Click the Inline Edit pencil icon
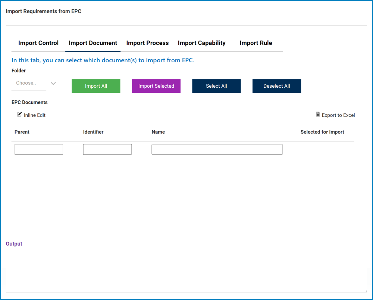373x300 pixels. [x=19, y=115]
